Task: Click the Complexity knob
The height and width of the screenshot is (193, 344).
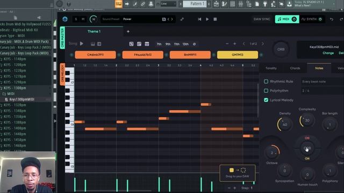Action: point(307,120)
